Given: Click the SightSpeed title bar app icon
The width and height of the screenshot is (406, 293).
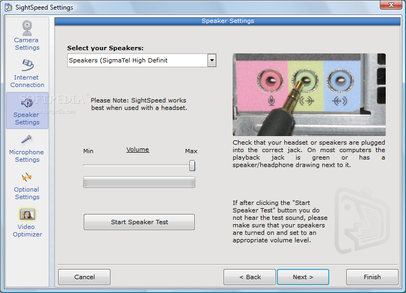Looking at the screenshot, I should coord(9,7).
